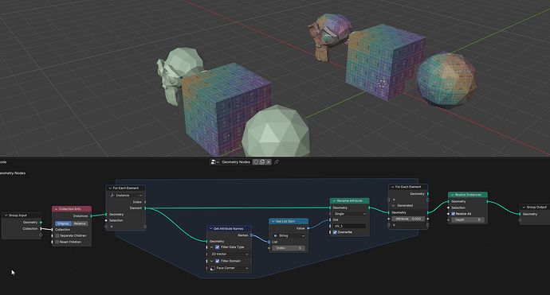Click the Element output socket of For Each Element
550x295 pixels.
click(x=145, y=208)
